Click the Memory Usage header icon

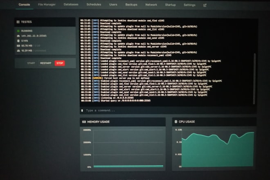[84, 122]
